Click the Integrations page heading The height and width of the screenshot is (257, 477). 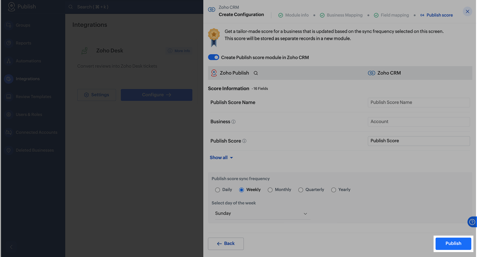pos(90,25)
